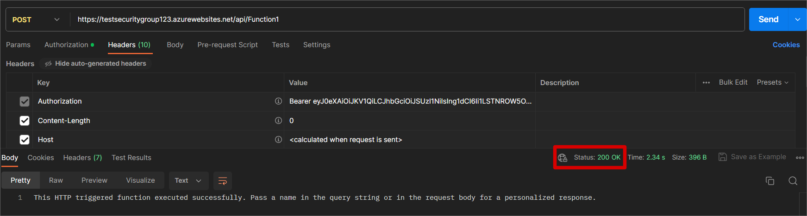This screenshot has width=807, height=216.
Task: Click the network globe icon near status
Action: pos(563,158)
